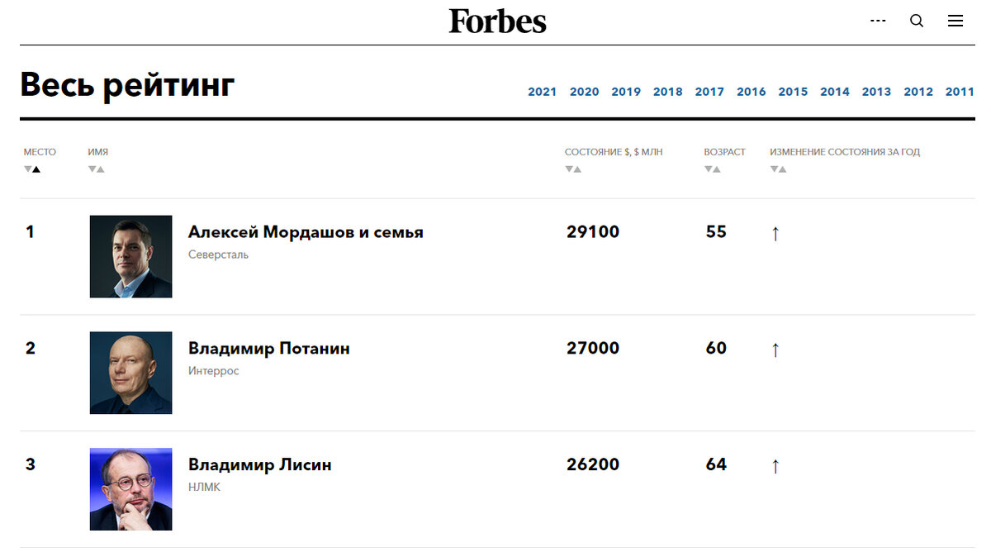Screen dimensions: 991x552
Task: Open the hamburger main menu
Action: (x=955, y=21)
